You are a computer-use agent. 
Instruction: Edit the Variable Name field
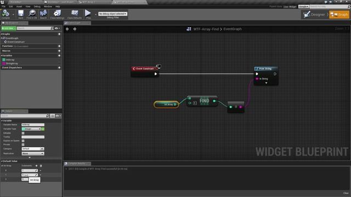[33, 125]
